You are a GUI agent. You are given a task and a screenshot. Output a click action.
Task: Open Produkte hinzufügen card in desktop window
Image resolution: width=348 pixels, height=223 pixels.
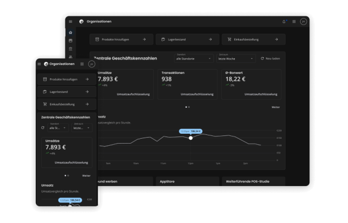pos(121,40)
